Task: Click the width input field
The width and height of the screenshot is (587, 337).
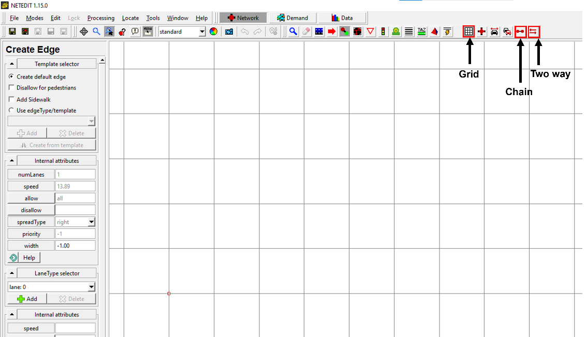Action: point(75,246)
